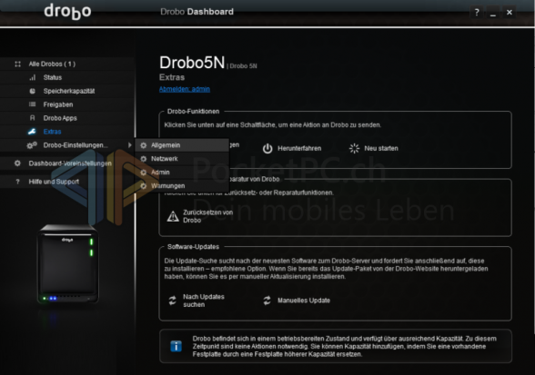The width and height of the screenshot is (535, 375).
Task: Click the Neu starten spinner icon
Action: (354, 149)
